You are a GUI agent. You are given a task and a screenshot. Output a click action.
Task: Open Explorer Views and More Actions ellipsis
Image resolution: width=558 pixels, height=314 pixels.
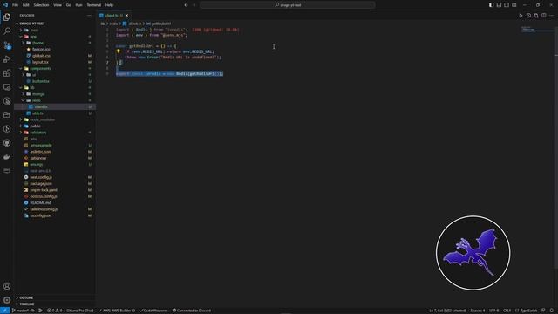click(89, 16)
